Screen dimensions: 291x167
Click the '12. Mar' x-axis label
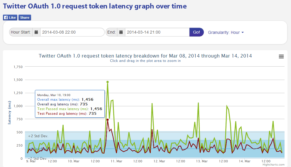(x=159, y=161)
